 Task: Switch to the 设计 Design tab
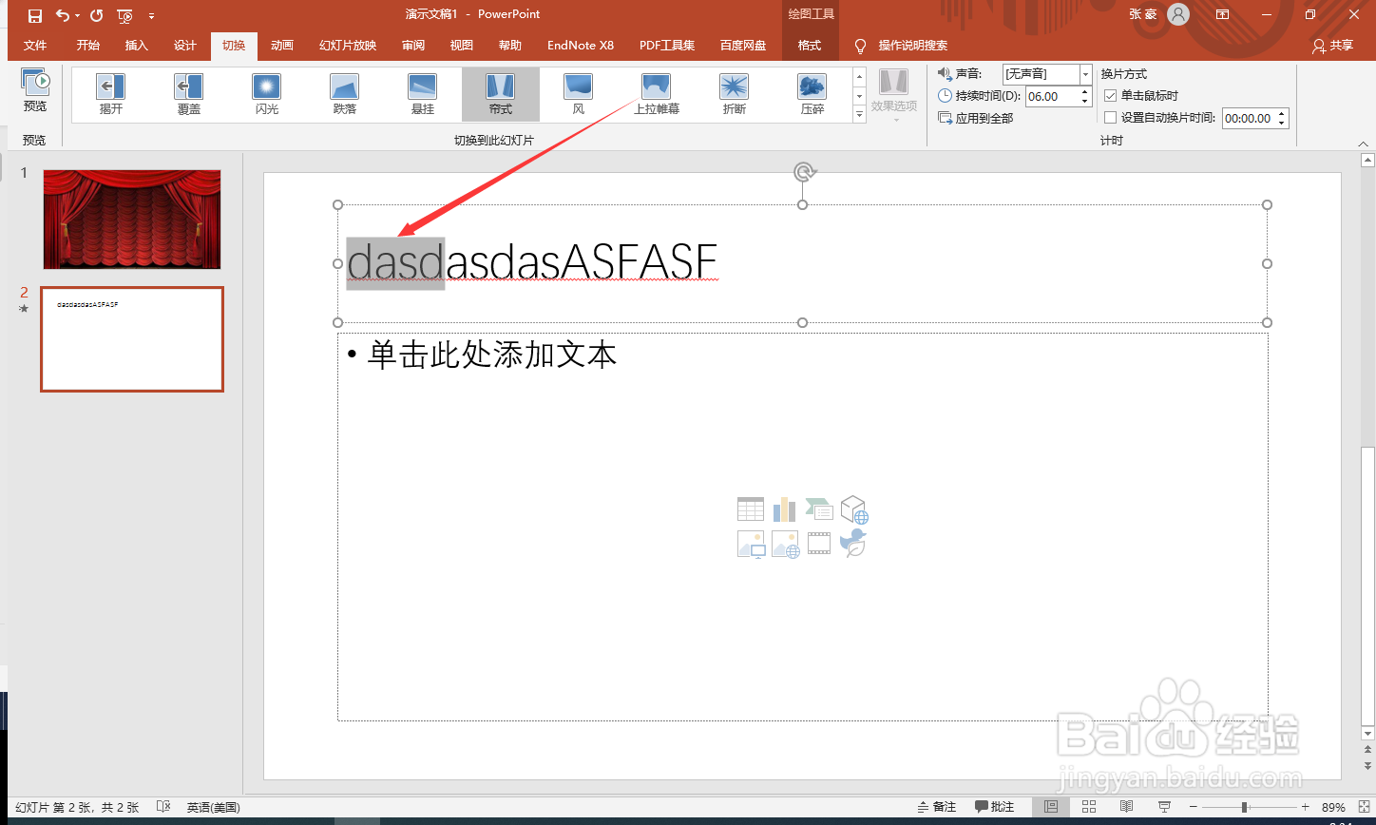pos(185,46)
